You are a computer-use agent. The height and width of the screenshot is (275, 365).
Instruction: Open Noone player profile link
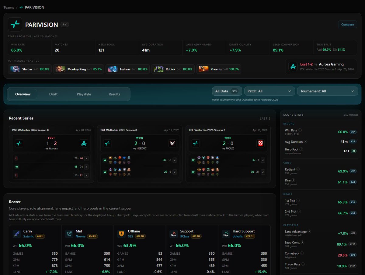81,236
